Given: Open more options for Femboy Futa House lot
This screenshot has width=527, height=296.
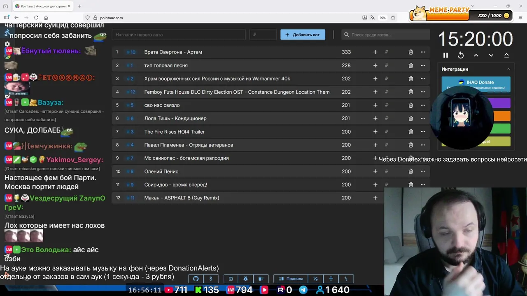Looking at the screenshot, I should click(x=423, y=92).
